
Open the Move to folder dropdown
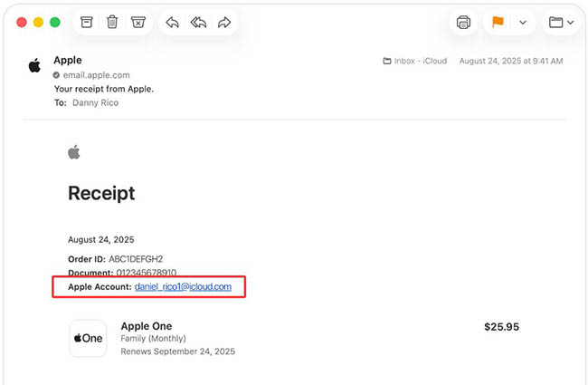pyautogui.click(x=561, y=23)
